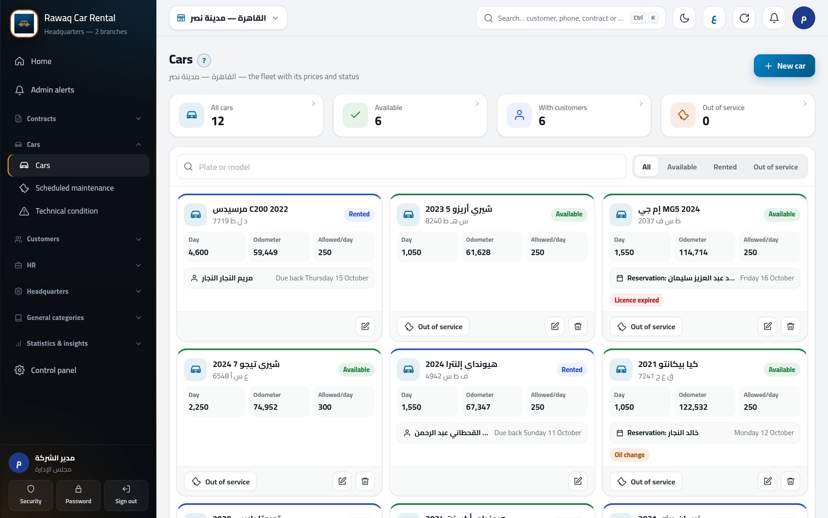Expand the HR sidebar section
828x518 pixels.
click(78, 265)
